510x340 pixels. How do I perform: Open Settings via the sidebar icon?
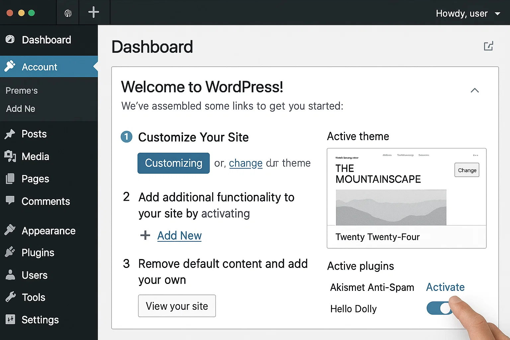pyautogui.click(x=10, y=320)
